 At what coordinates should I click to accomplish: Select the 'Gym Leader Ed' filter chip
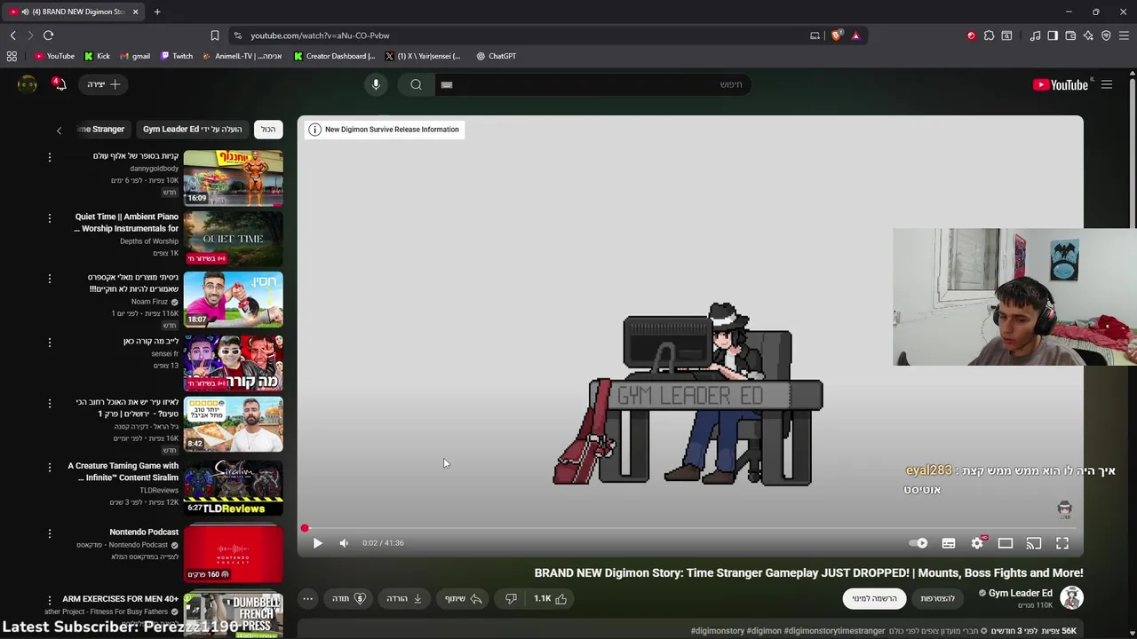(192, 130)
